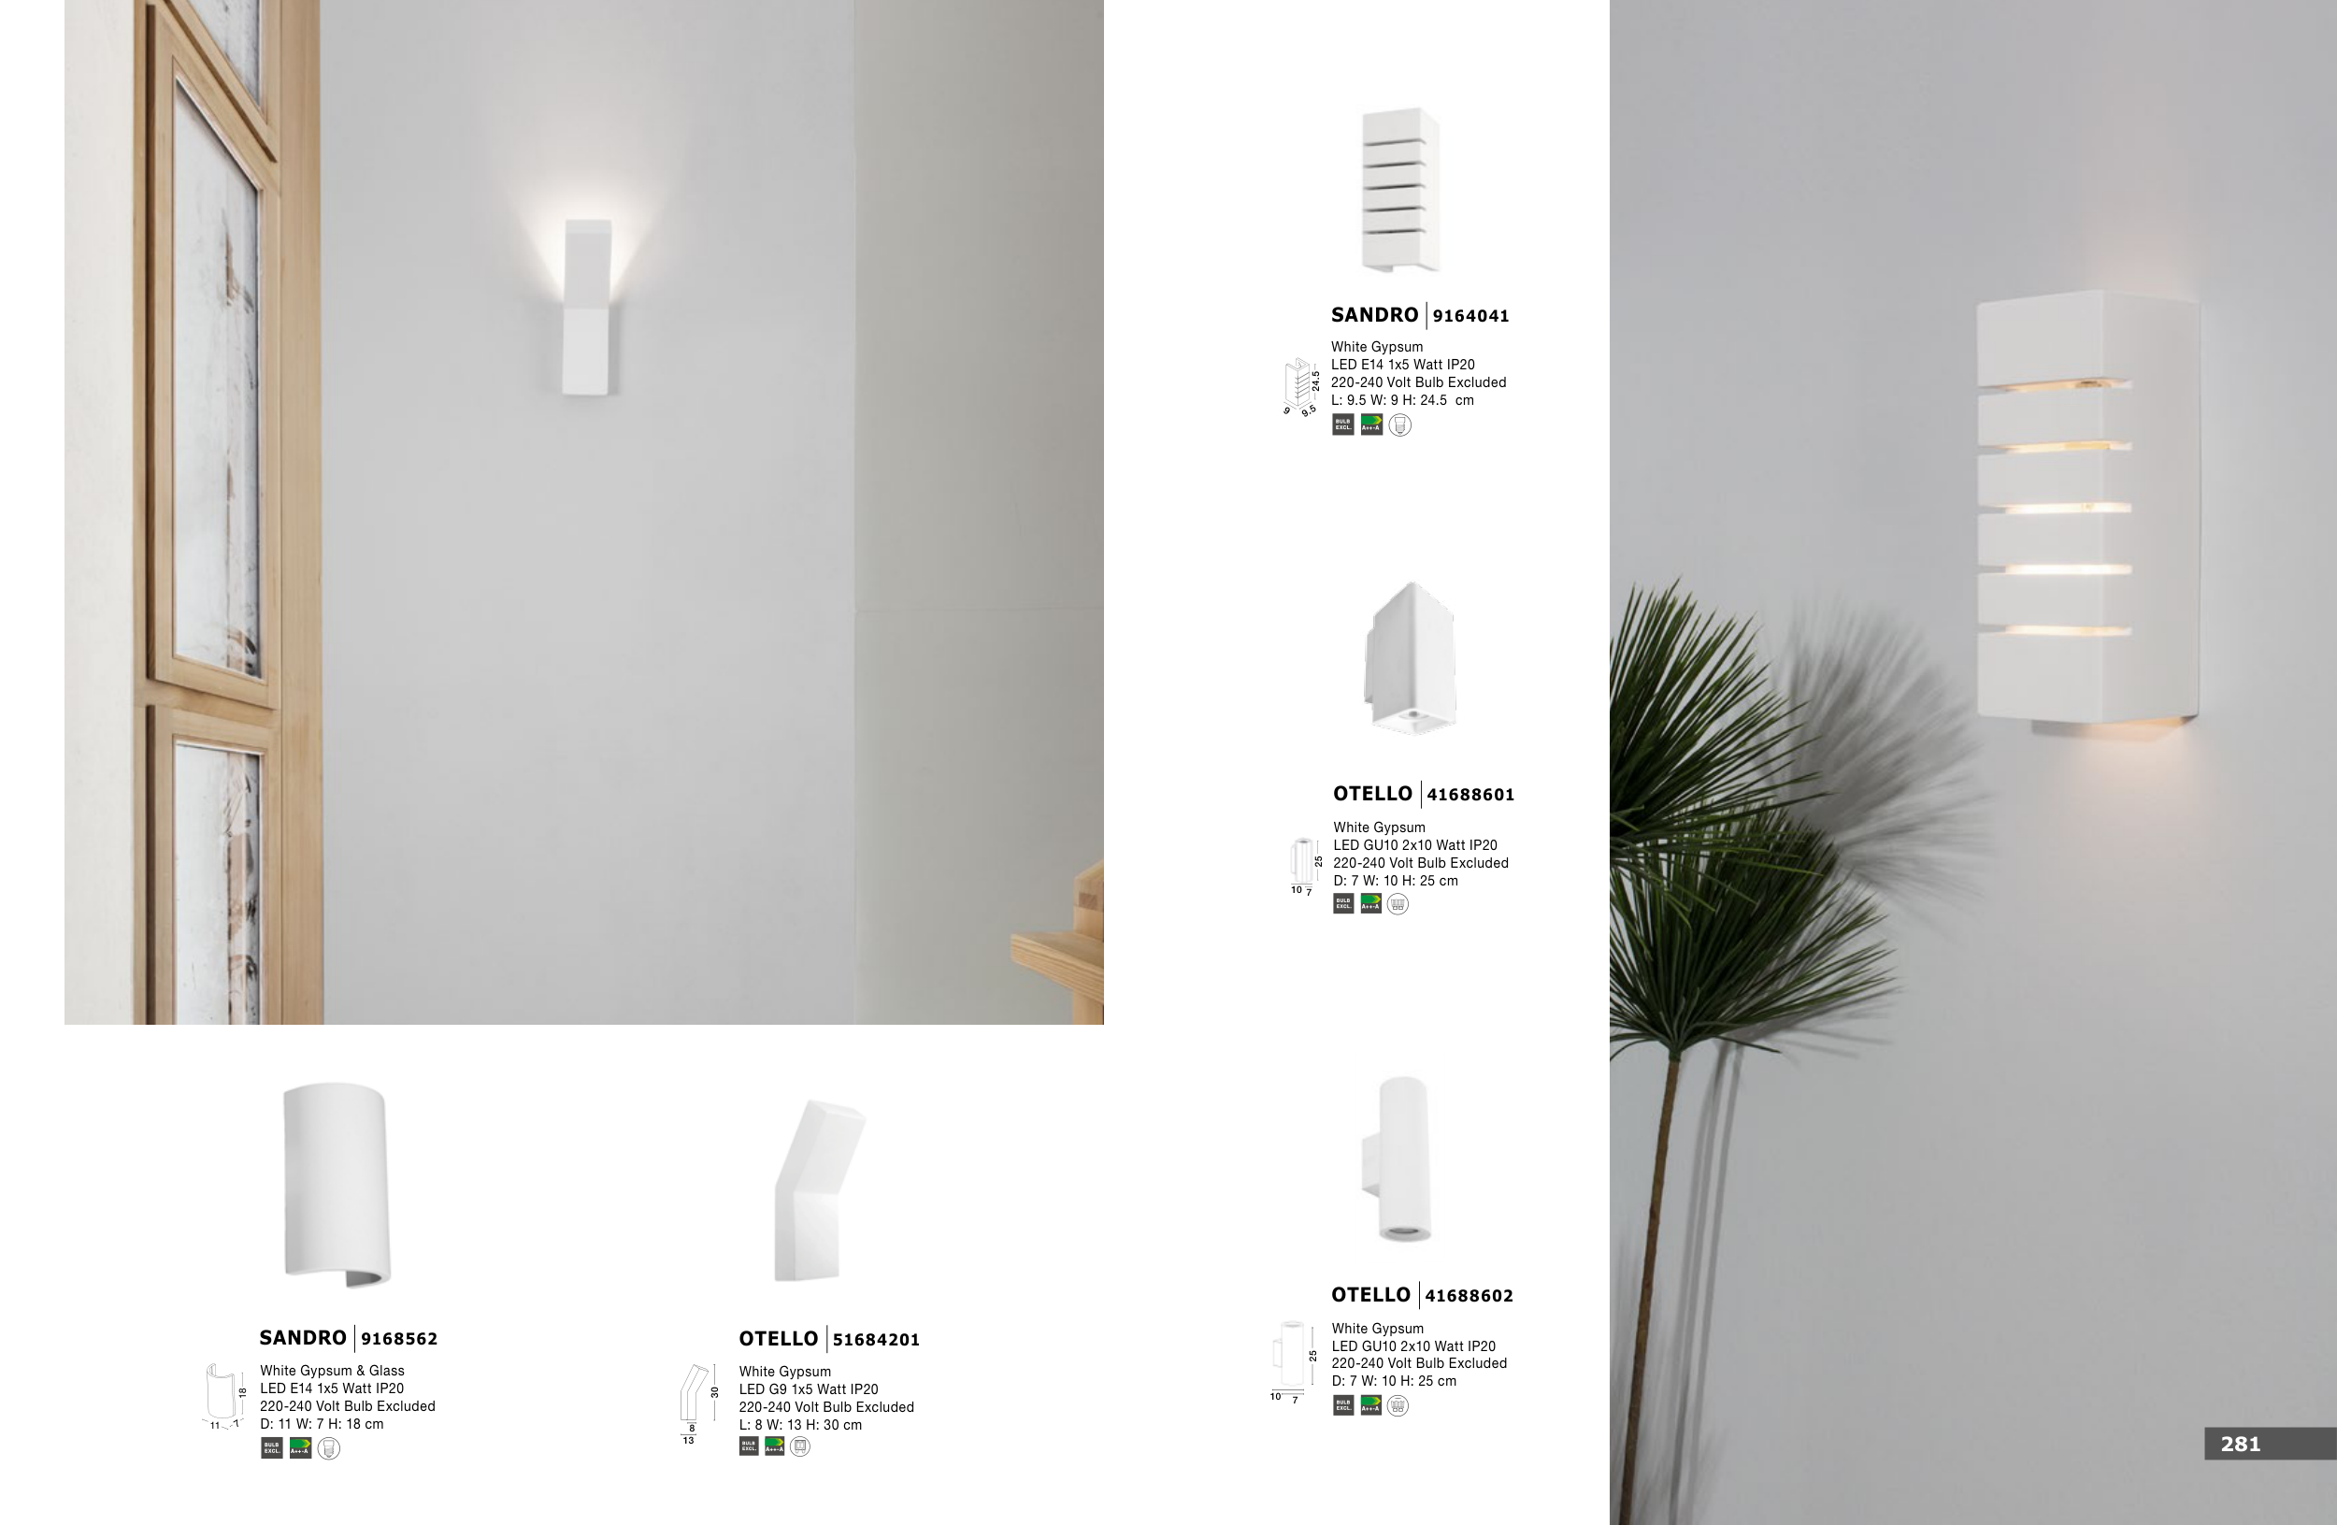This screenshot has height=1525, width=2337.
Task: Click the OTELLO 41688602 product title
Action: click(1422, 1295)
